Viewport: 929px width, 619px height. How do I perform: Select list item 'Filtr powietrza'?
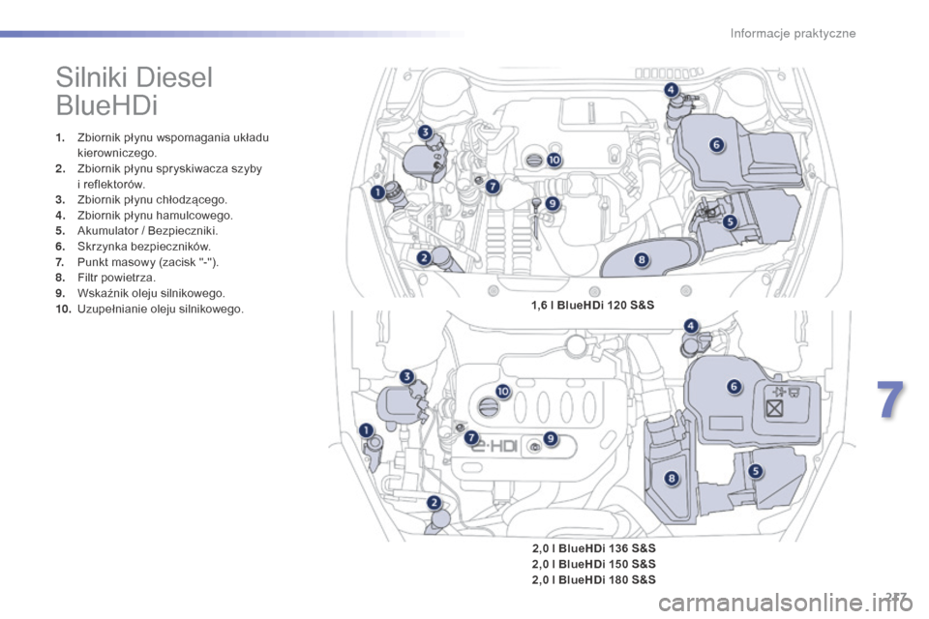pos(105,278)
